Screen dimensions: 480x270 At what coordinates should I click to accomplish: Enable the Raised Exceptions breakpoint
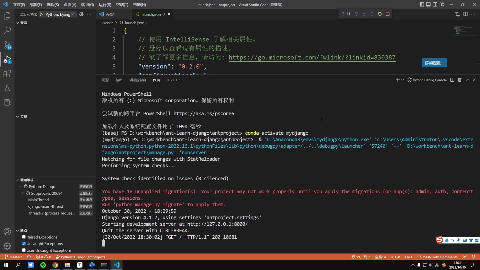(x=23, y=237)
